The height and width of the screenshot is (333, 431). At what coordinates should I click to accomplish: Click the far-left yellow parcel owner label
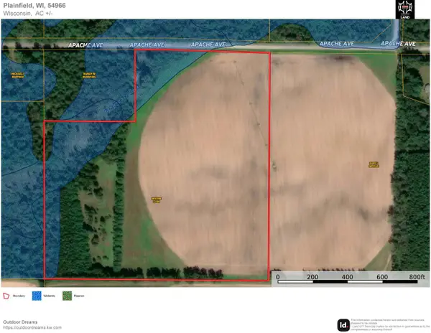click(x=18, y=75)
